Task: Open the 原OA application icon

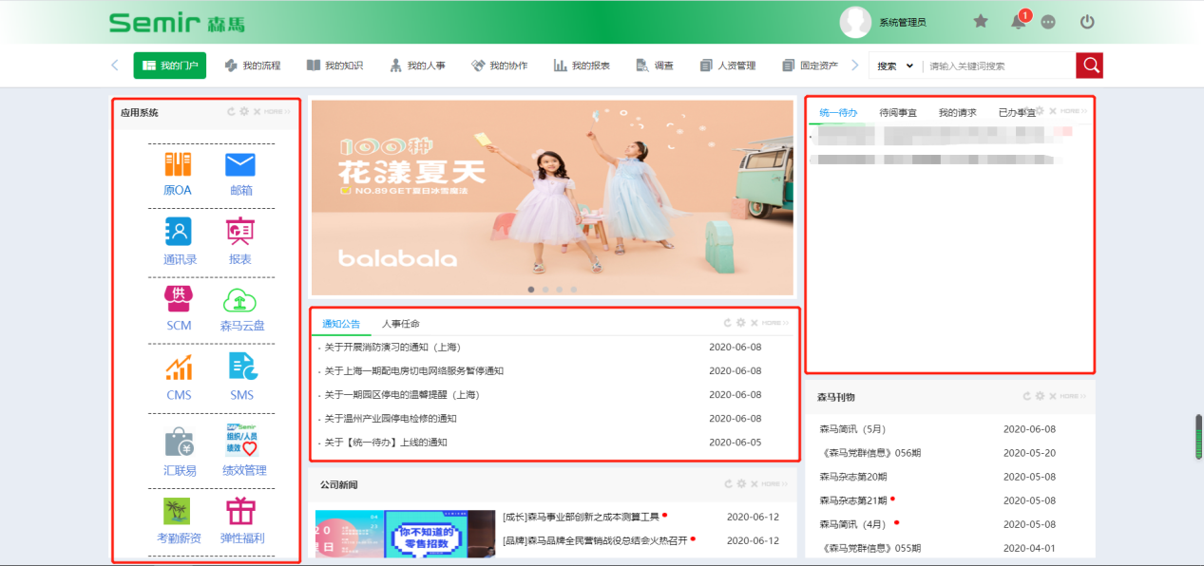Action: 178,174
